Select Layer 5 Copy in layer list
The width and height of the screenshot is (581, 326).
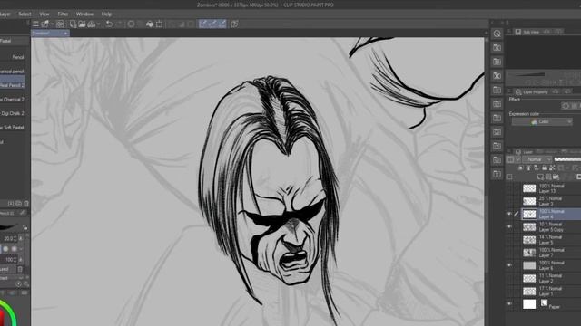pyautogui.click(x=551, y=227)
